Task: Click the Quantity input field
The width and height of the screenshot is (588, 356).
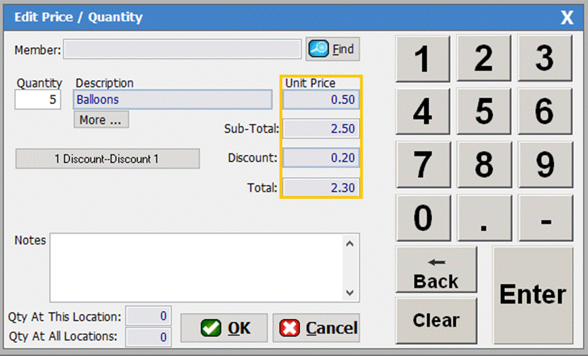Action: point(38,100)
